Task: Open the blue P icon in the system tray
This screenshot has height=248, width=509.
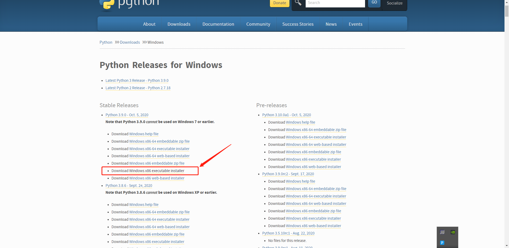Action: pyautogui.click(x=442, y=243)
